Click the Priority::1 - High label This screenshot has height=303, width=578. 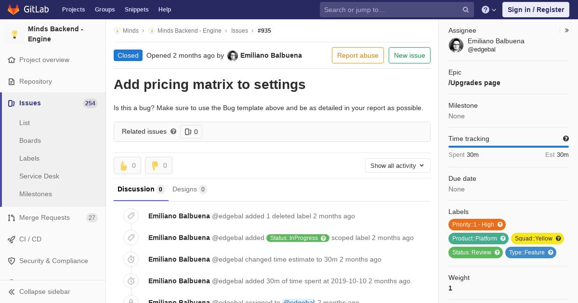click(473, 225)
